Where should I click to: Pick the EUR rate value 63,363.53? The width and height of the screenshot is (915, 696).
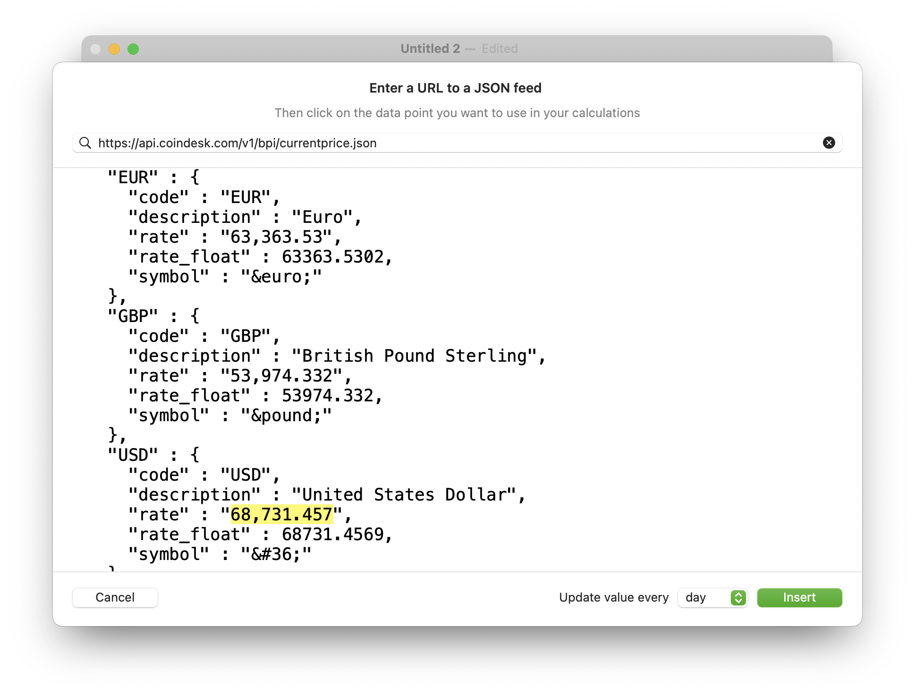(x=276, y=237)
